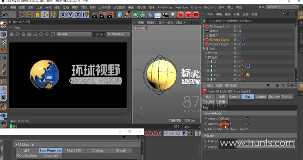
Task: Open the Optimizations material tab
Action: click(x=27, y=155)
